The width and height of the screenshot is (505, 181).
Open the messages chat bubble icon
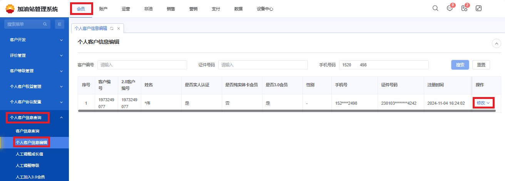click(450, 8)
